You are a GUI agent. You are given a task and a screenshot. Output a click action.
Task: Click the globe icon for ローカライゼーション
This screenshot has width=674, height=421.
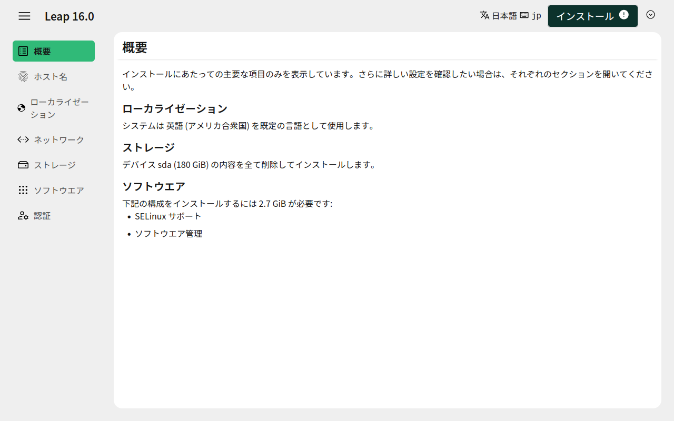[x=22, y=108]
